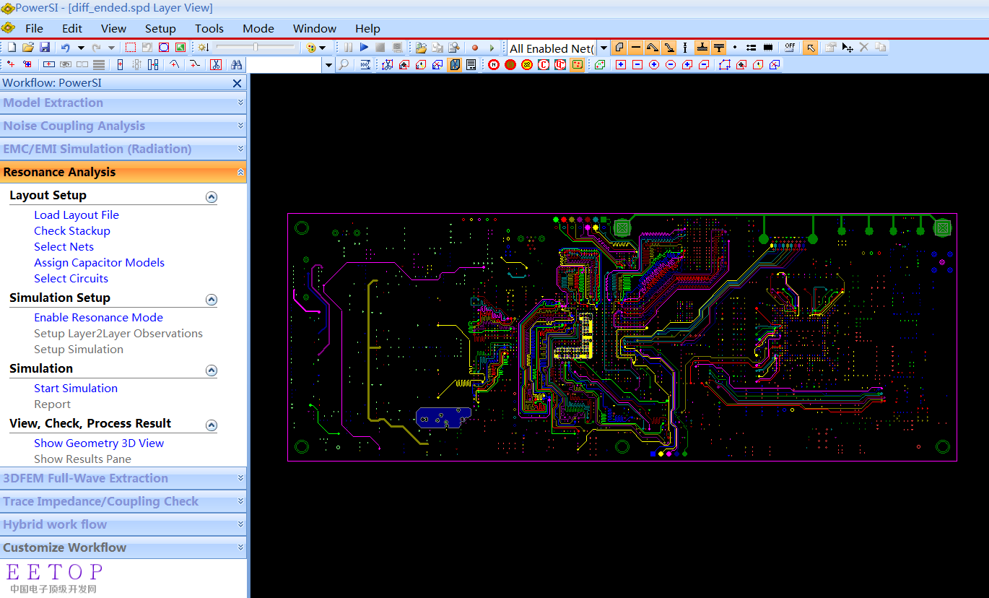Click the move cursor with cross icon

(x=848, y=48)
